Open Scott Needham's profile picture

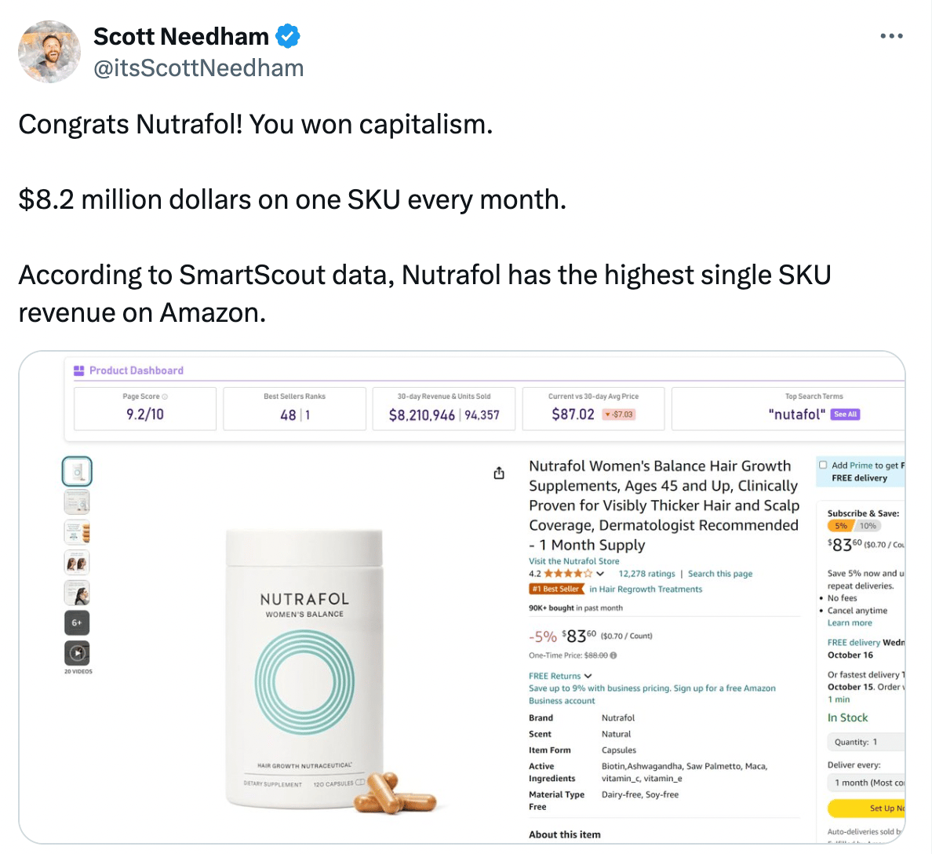tap(49, 52)
